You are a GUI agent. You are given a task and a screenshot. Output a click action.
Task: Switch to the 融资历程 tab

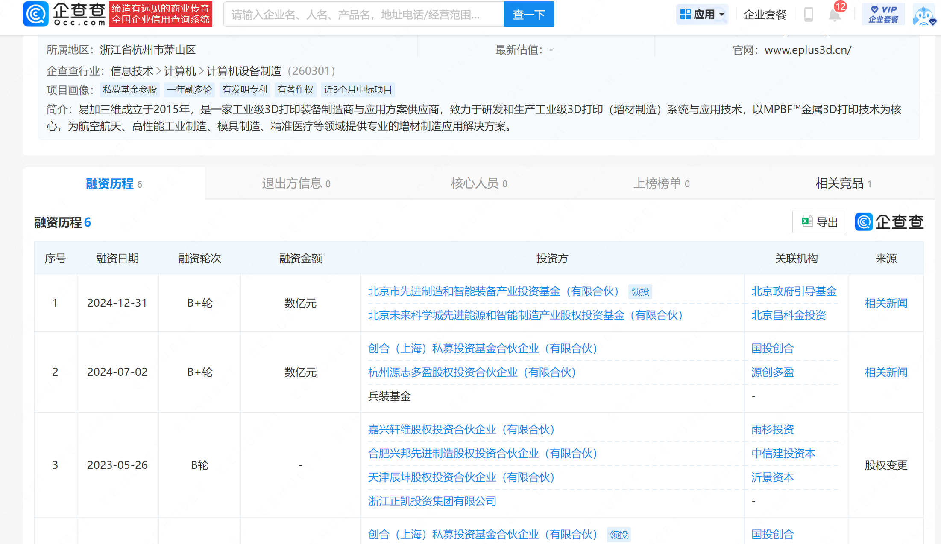(114, 183)
